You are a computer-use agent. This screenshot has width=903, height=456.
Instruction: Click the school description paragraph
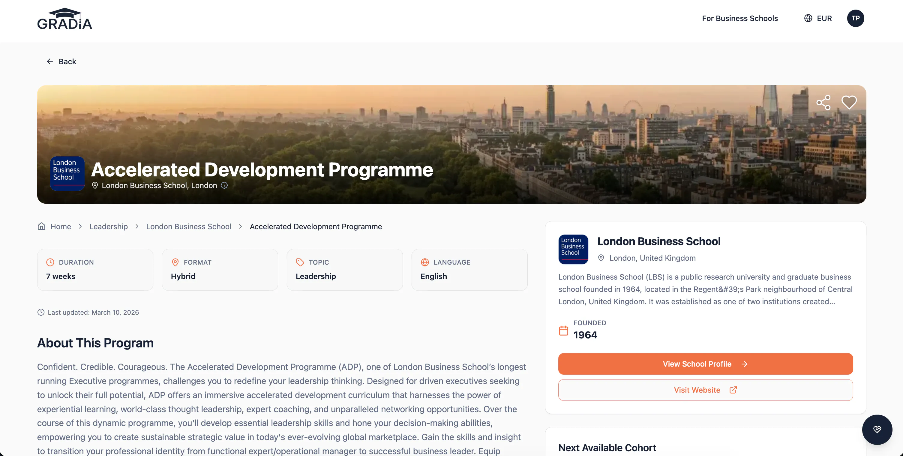click(x=705, y=289)
